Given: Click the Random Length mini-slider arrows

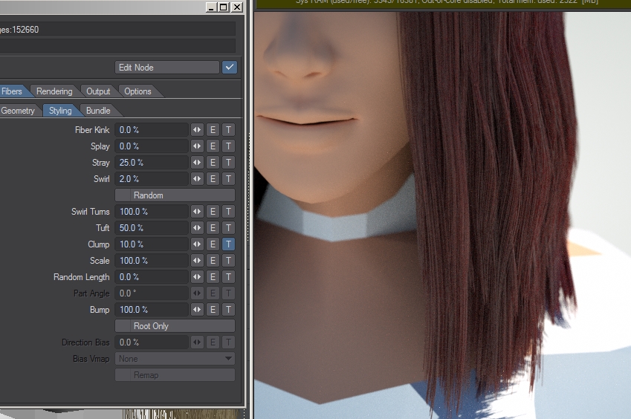Looking at the screenshot, I should point(197,277).
